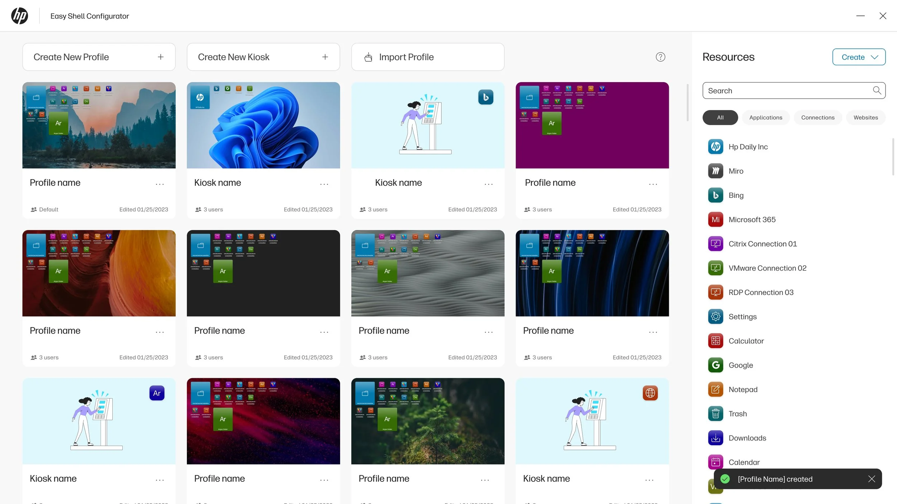Expand the Create dropdown in Resources
The image size is (897, 504).
[859, 57]
